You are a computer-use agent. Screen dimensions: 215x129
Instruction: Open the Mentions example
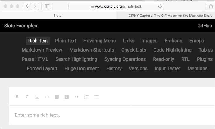[198, 68]
